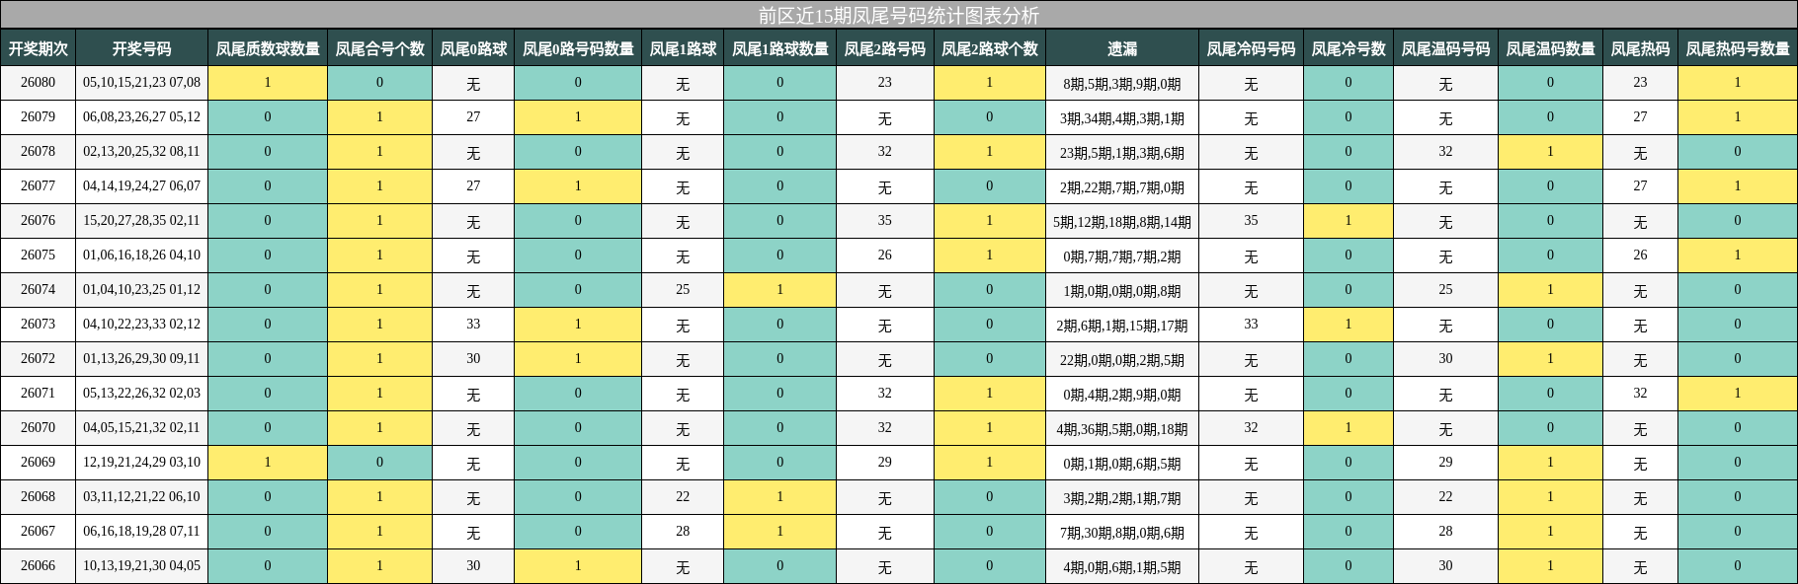Image resolution: width=1798 pixels, height=584 pixels.
Task: Select issue number 26071
Action: tap(38, 394)
